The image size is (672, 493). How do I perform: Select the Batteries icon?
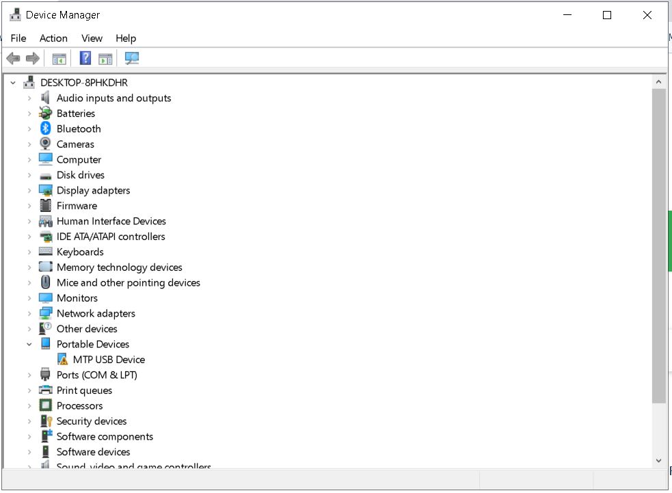click(x=45, y=114)
